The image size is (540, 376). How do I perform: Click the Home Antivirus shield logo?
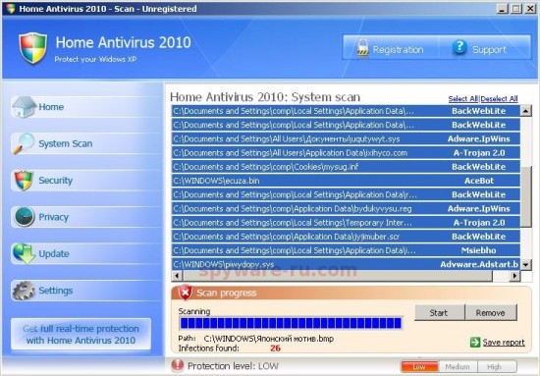32,48
